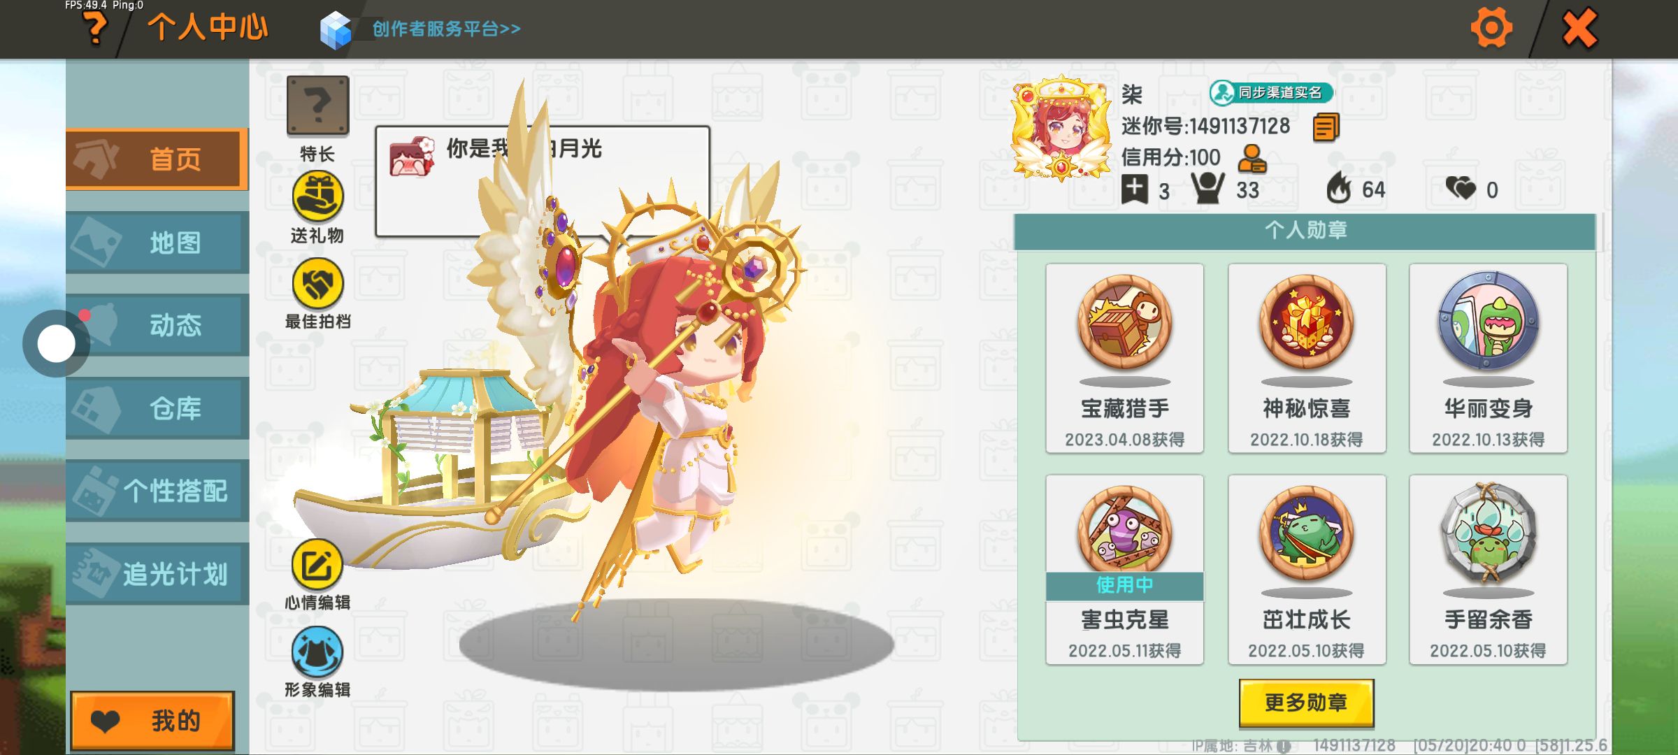Open the 创作者服务平台 creator platform link
The image size is (1678, 755).
point(446,29)
